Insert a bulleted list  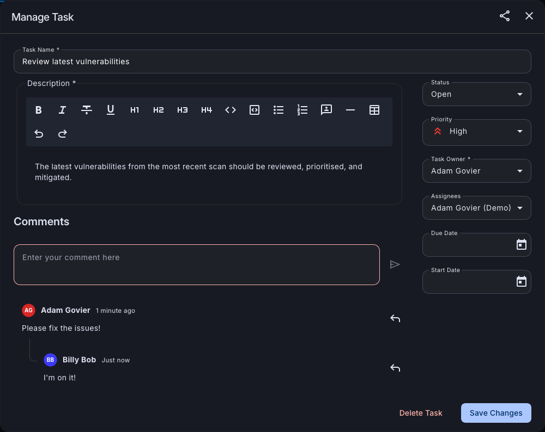(278, 110)
